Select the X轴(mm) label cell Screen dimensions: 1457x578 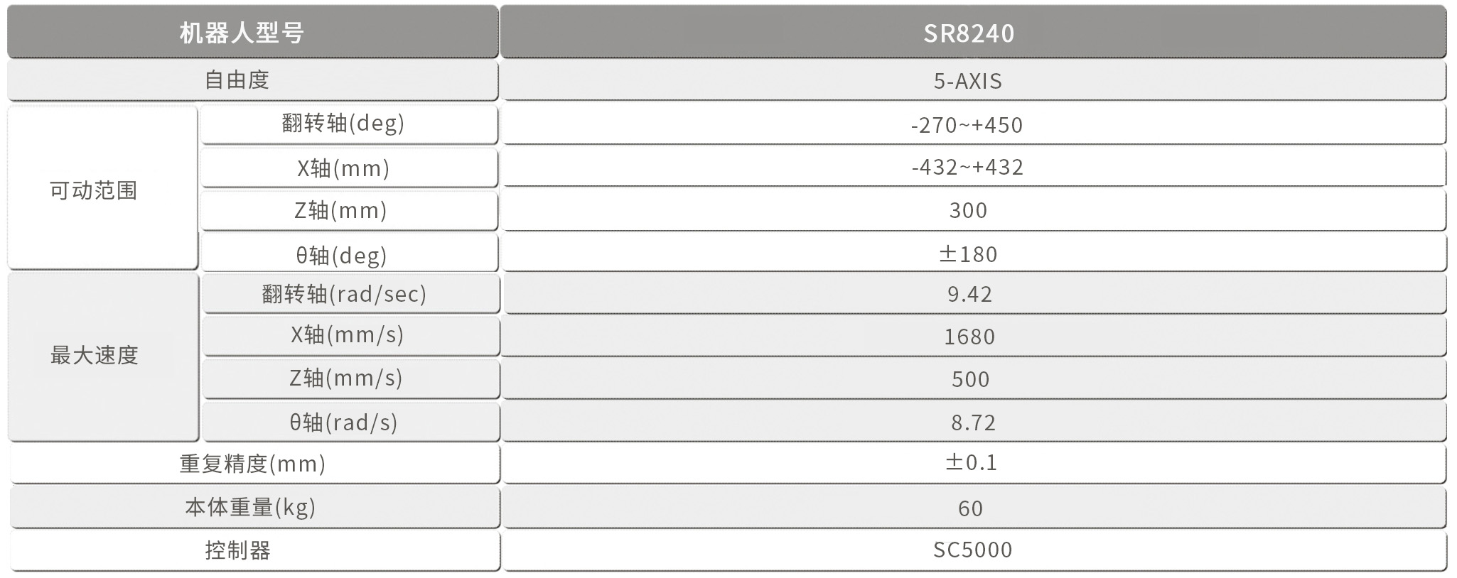click(x=343, y=168)
